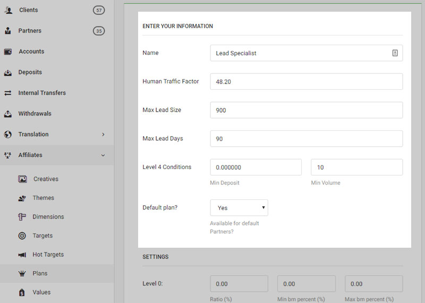The image size is (425, 303).
Task: Click the Withdrawals upload icon
Action: (8, 114)
